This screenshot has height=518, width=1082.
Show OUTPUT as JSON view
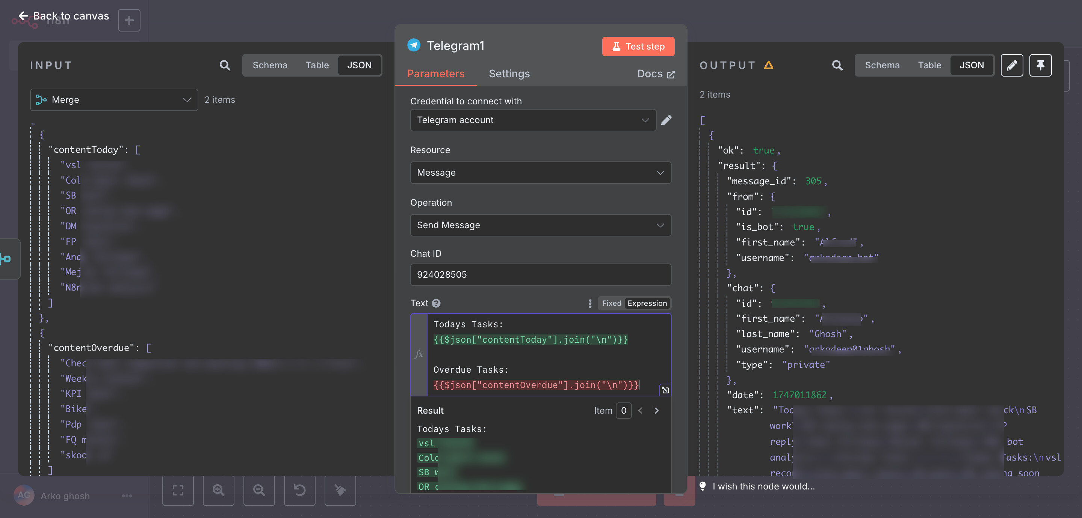tap(971, 65)
